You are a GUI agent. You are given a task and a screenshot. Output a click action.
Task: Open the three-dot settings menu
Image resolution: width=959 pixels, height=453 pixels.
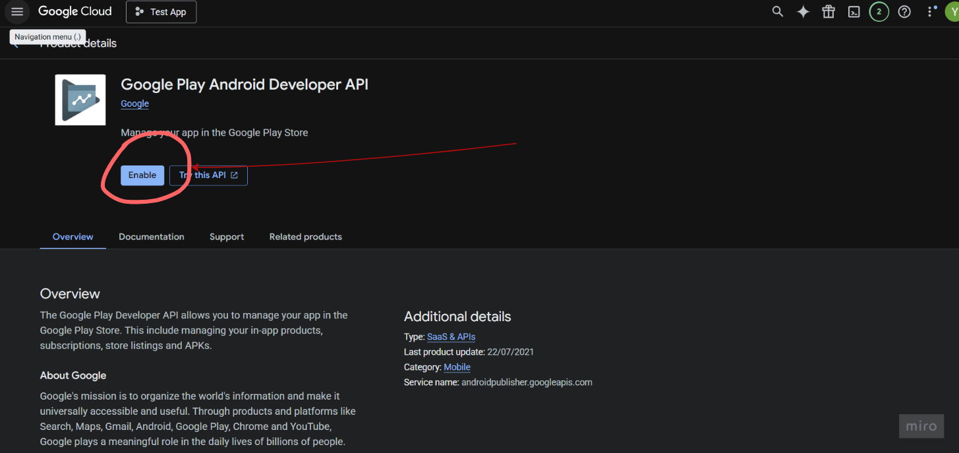[930, 12]
